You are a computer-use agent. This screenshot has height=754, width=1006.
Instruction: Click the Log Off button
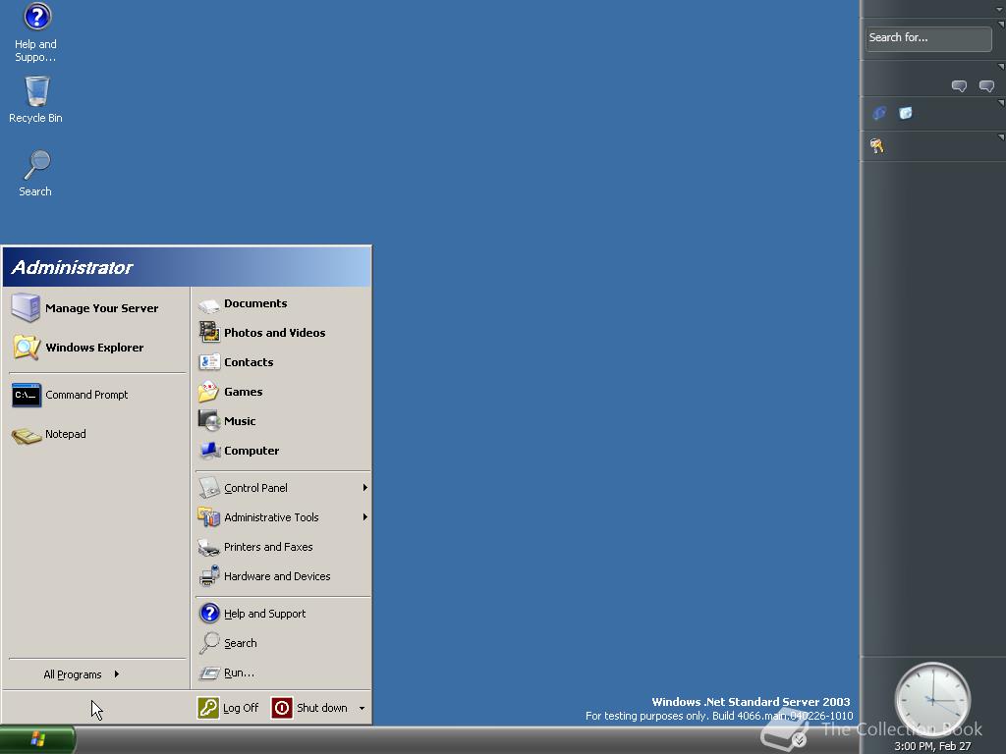228,708
